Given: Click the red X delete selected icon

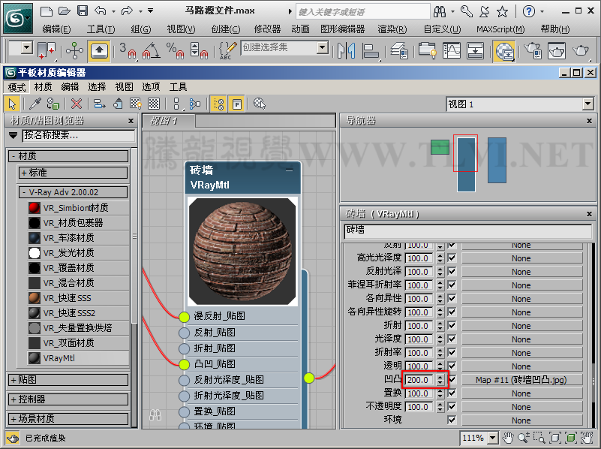Looking at the screenshot, I should pos(76,104).
